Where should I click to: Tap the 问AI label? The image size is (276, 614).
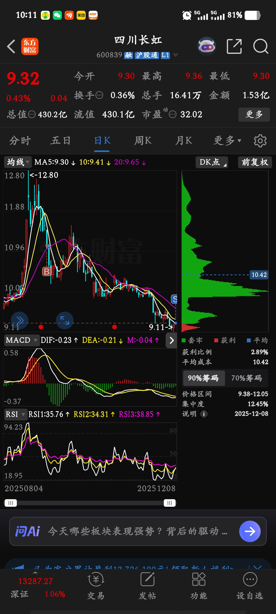(x=28, y=531)
